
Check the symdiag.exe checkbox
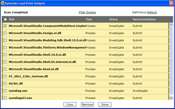click(5, 91)
